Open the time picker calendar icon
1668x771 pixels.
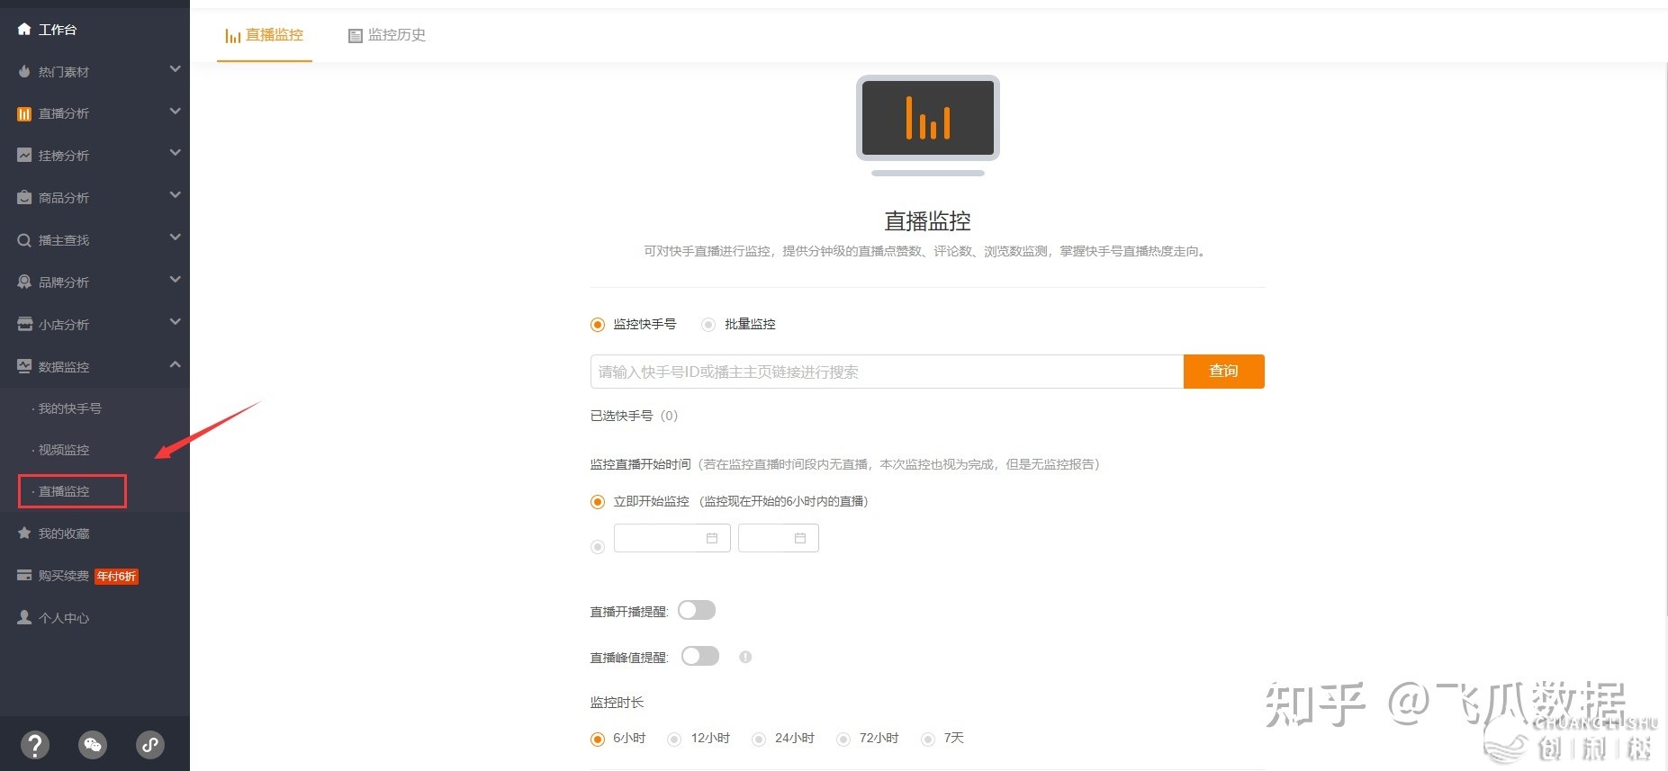click(x=800, y=538)
